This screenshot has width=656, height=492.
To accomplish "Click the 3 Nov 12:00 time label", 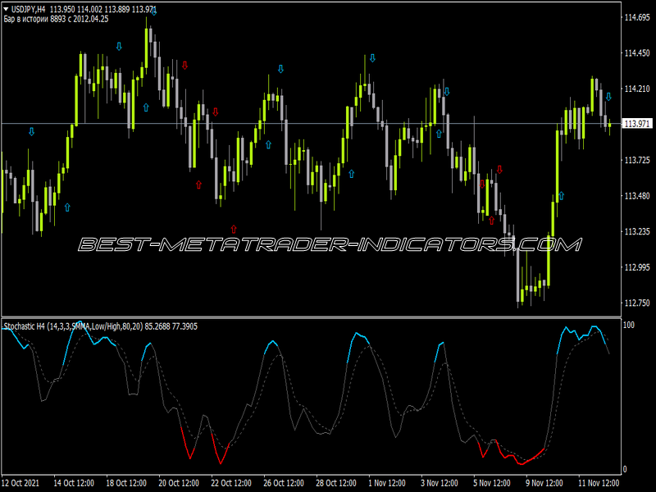I will pyautogui.click(x=440, y=483).
